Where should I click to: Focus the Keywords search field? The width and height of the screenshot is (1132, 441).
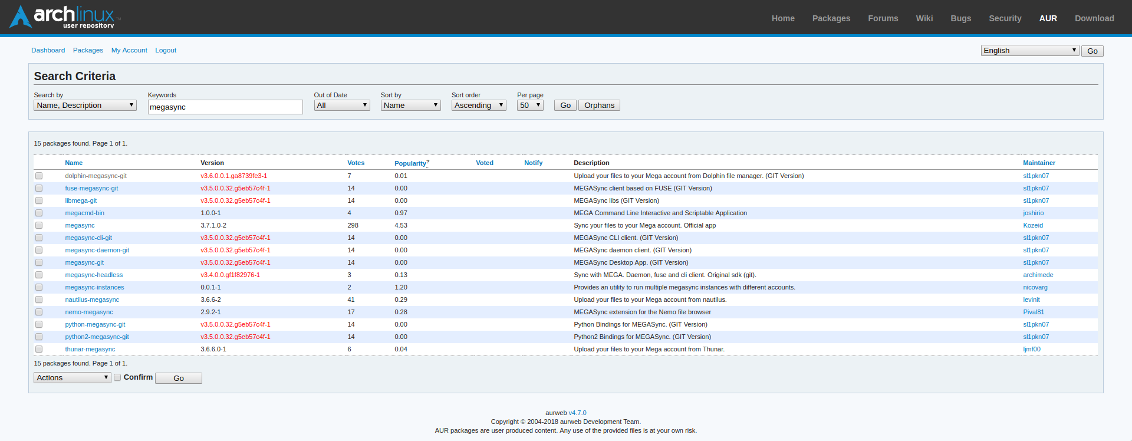pyautogui.click(x=225, y=107)
